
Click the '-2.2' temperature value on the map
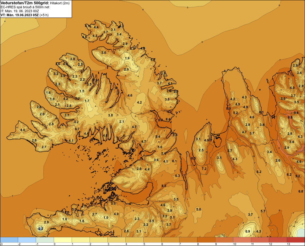pos(41,229)
